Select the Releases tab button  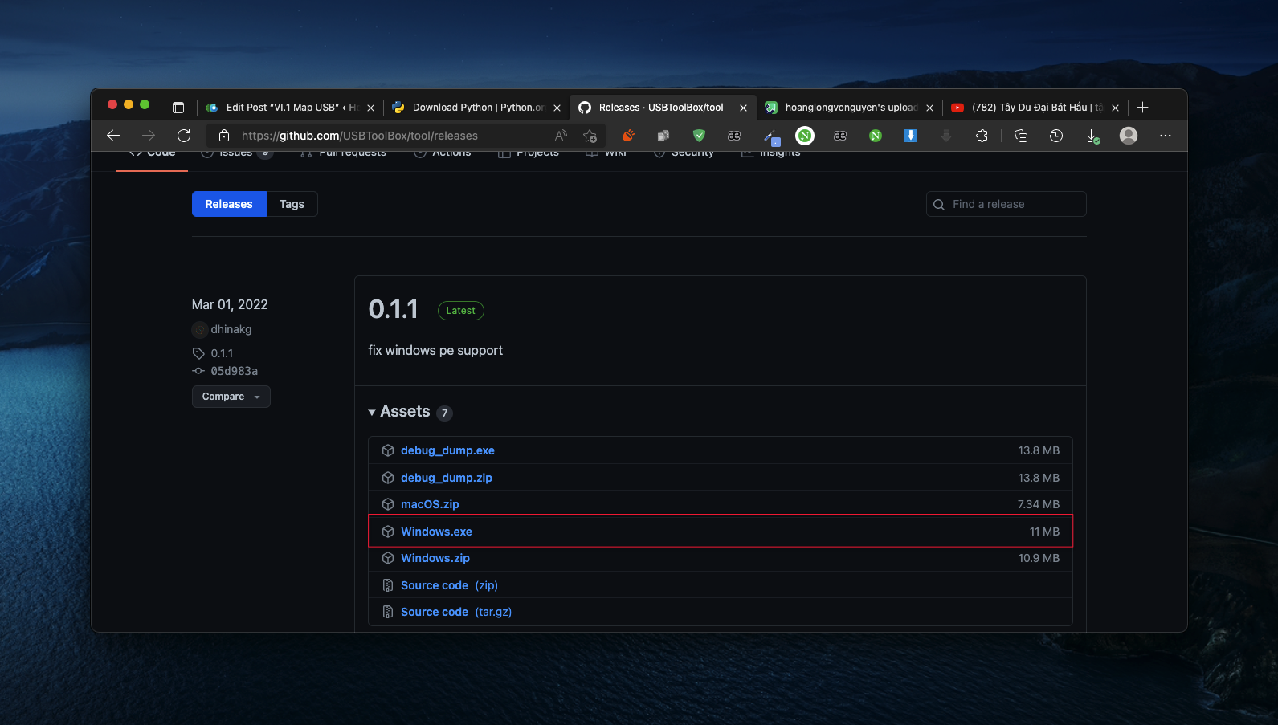[229, 204]
